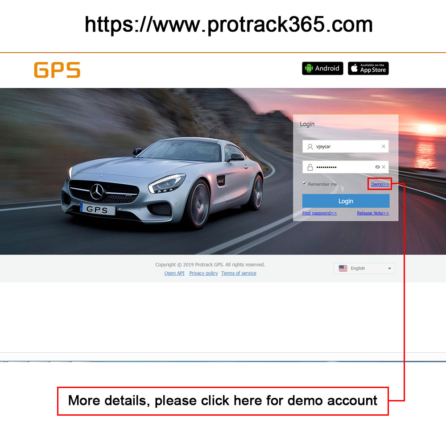Open the Open API footer link
446x446 pixels.
[x=174, y=273]
